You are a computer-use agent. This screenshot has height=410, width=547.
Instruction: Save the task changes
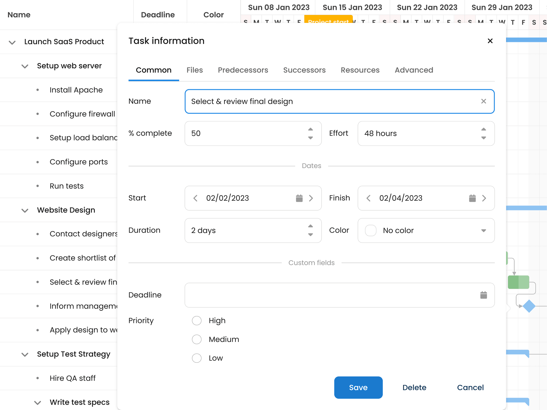(358, 388)
